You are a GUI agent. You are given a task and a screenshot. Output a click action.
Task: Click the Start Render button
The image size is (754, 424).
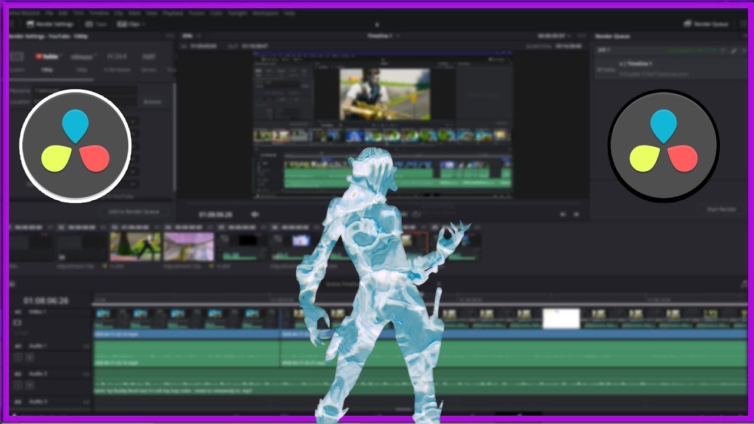tap(721, 209)
